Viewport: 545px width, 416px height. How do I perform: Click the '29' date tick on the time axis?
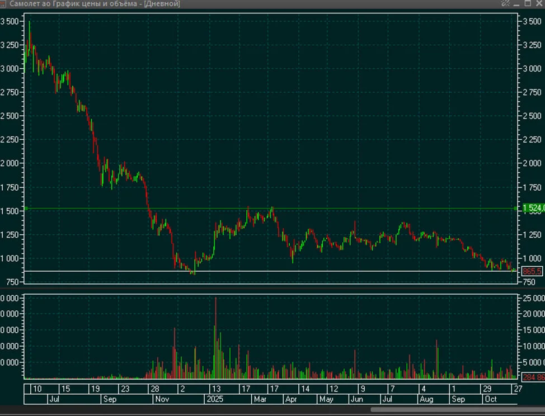pyautogui.click(x=487, y=389)
